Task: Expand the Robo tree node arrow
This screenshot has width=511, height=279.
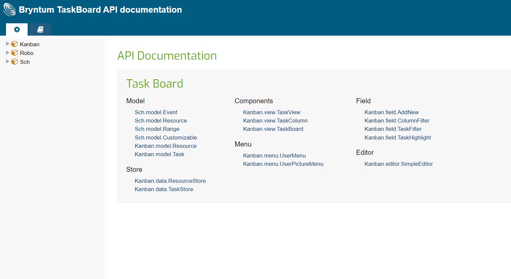Action: [x=8, y=53]
